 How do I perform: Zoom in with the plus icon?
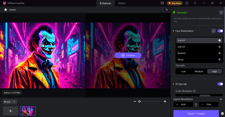point(165,102)
